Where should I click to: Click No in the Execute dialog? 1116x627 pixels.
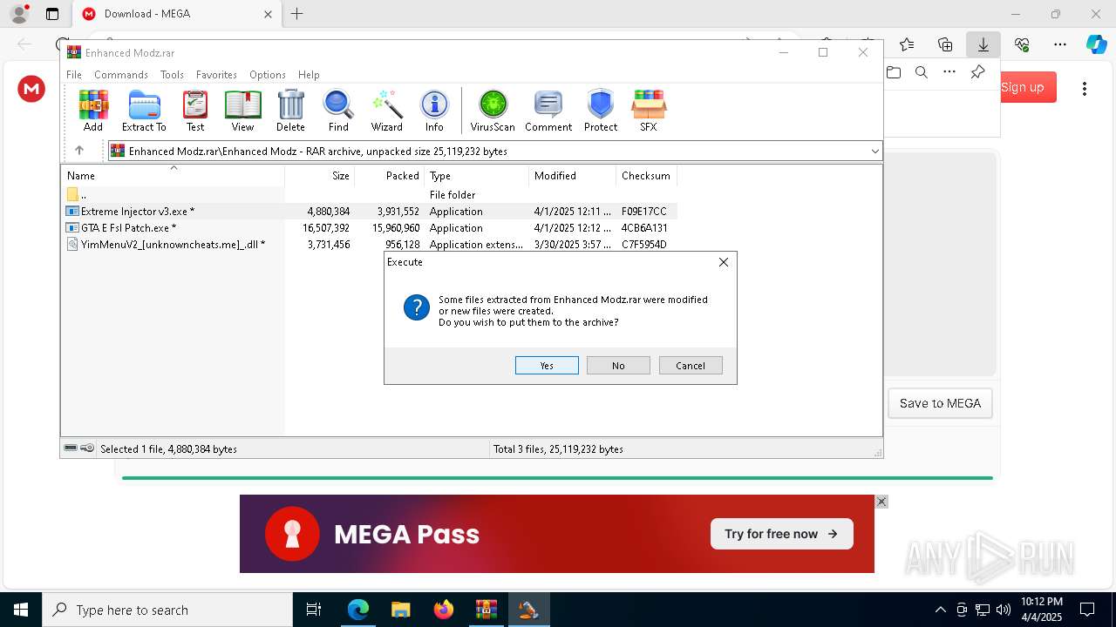click(x=618, y=366)
